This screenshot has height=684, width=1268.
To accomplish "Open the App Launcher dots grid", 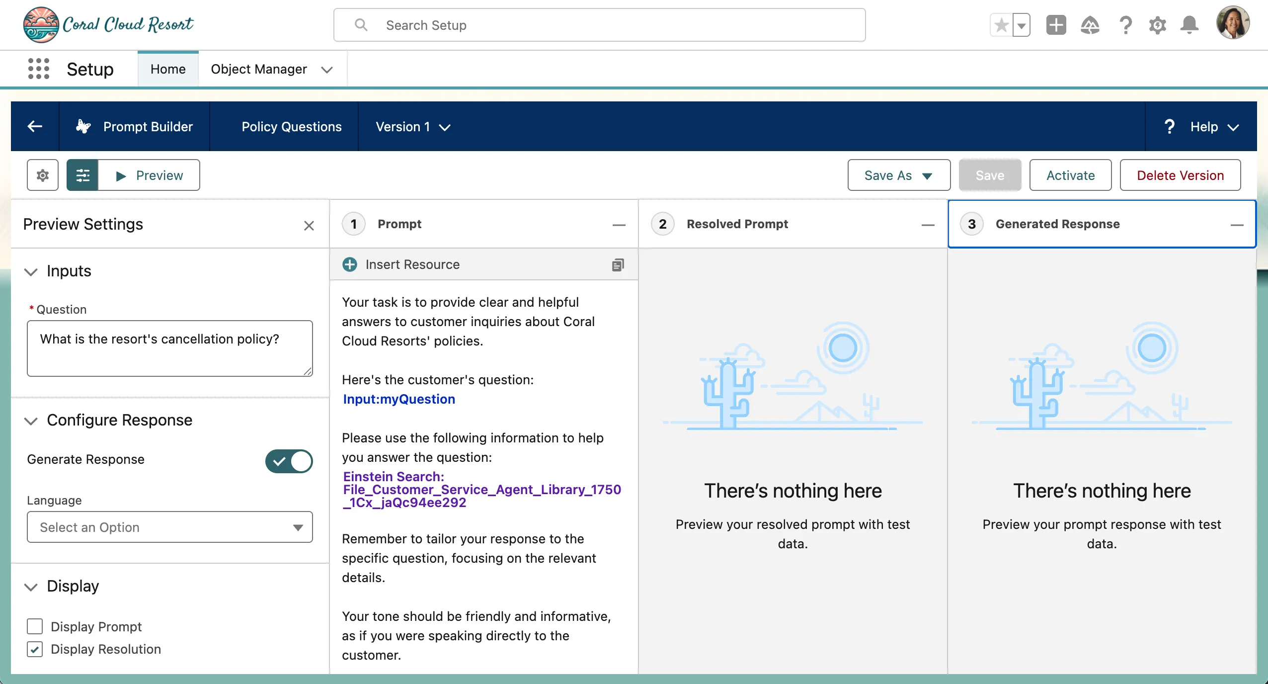I will pyautogui.click(x=39, y=69).
